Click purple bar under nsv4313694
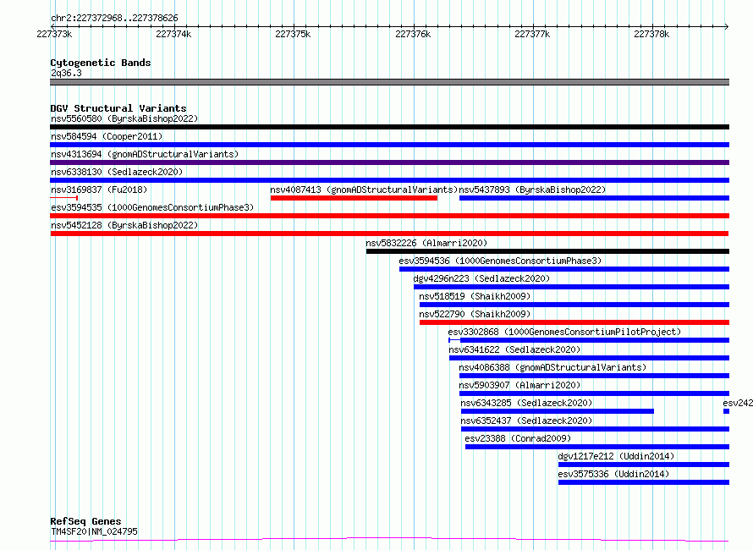The image size is (753, 550). (389, 162)
